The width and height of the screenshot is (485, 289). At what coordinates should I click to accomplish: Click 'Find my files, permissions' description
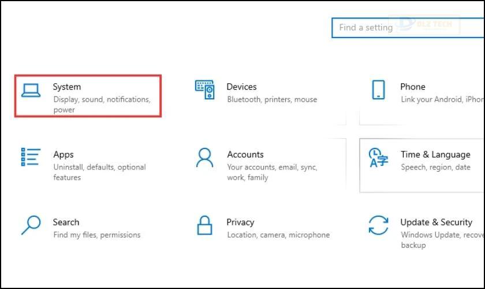[x=97, y=235]
